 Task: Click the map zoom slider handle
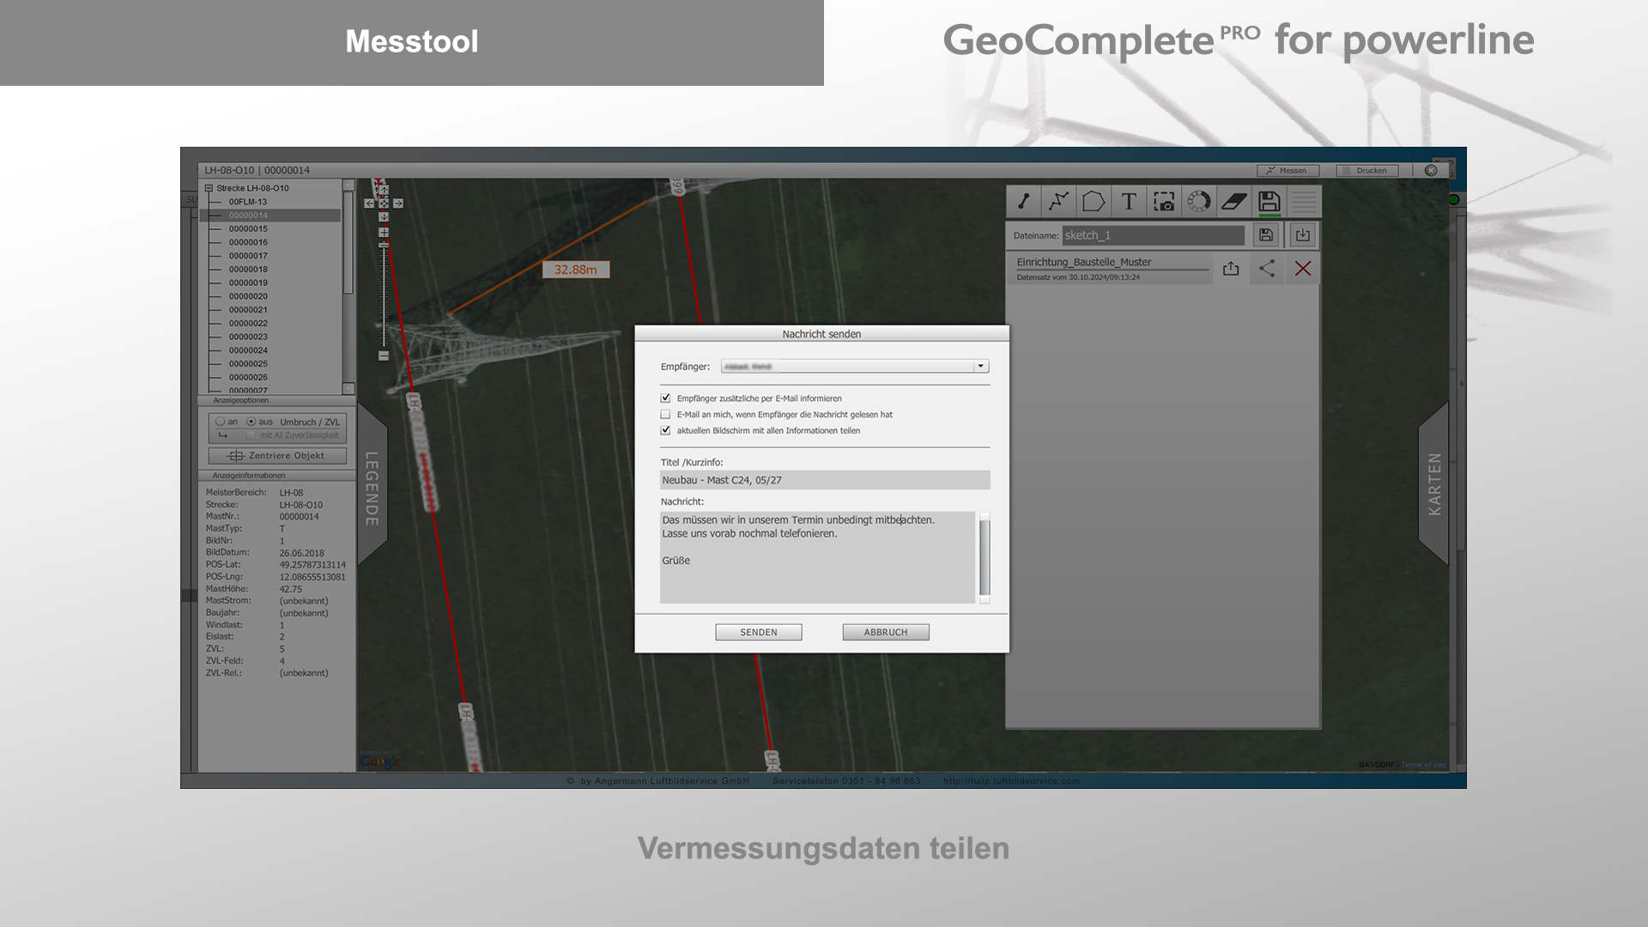(x=384, y=245)
